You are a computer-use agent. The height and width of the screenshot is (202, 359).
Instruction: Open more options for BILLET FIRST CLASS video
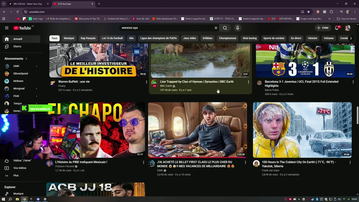pyautogui.click(x=245, y=162)
